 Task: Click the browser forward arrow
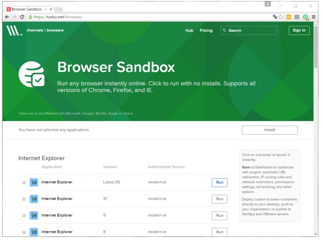(14, 17)
